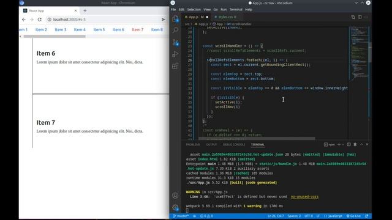This screenshot has height=220, width=392.
Task: Click Item 2 nav link in browser
Action: pos(41,30)
